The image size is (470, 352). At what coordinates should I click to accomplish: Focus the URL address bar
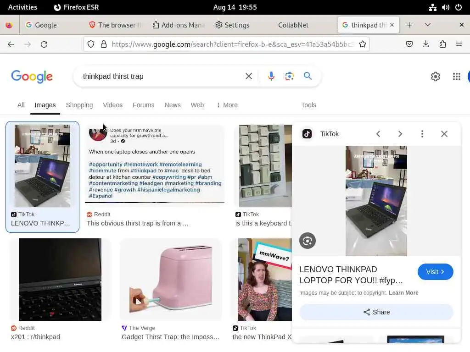[x=232, y=44]
